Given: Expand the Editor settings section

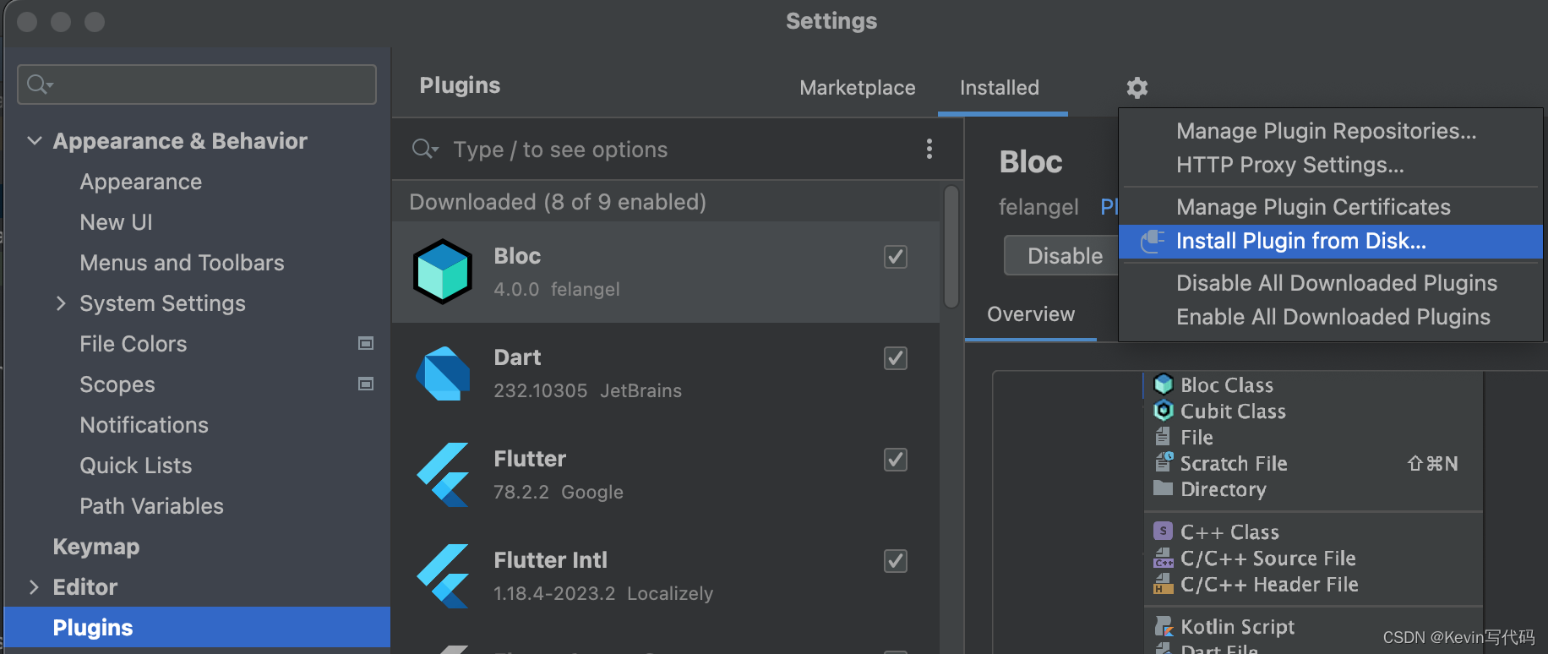Looking at the screenshot, I should 35,587.
